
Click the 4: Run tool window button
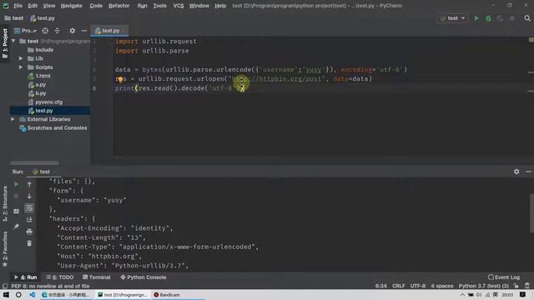(x=26, y=277)
